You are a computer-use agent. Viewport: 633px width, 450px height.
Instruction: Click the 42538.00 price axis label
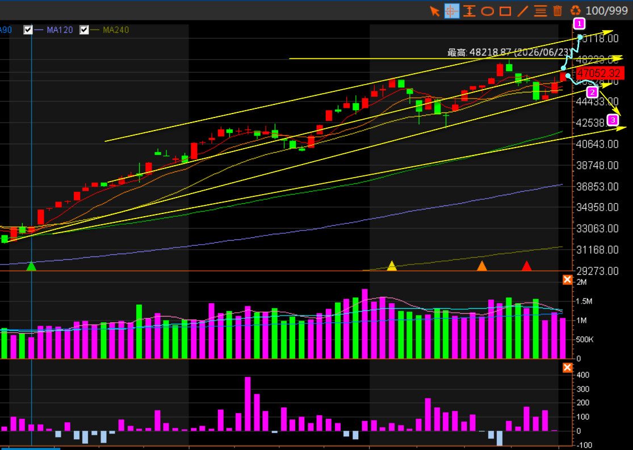point(597,123)
